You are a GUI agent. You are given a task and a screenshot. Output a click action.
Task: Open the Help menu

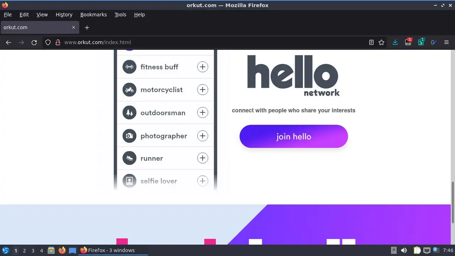click(139, 15)
